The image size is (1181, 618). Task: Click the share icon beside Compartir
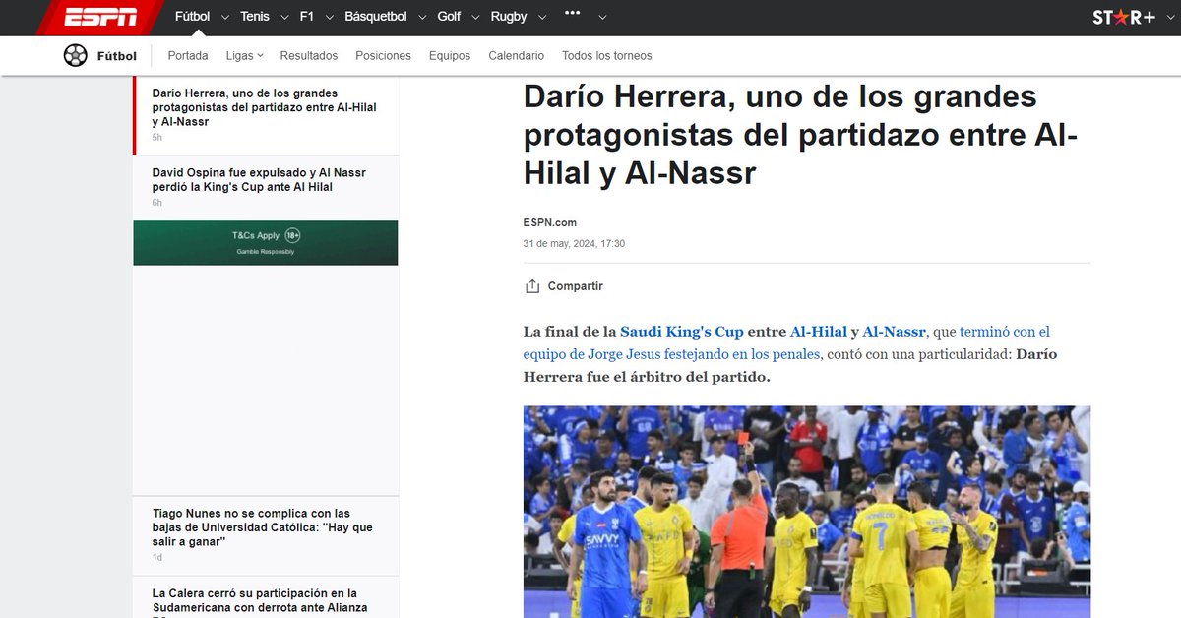click(x=532, y=286)
